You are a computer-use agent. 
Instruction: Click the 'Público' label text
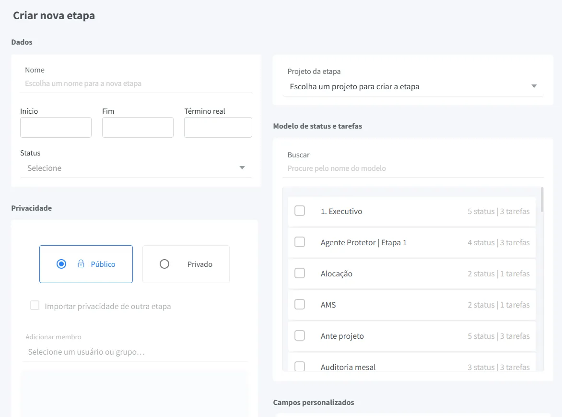point(103,264)
